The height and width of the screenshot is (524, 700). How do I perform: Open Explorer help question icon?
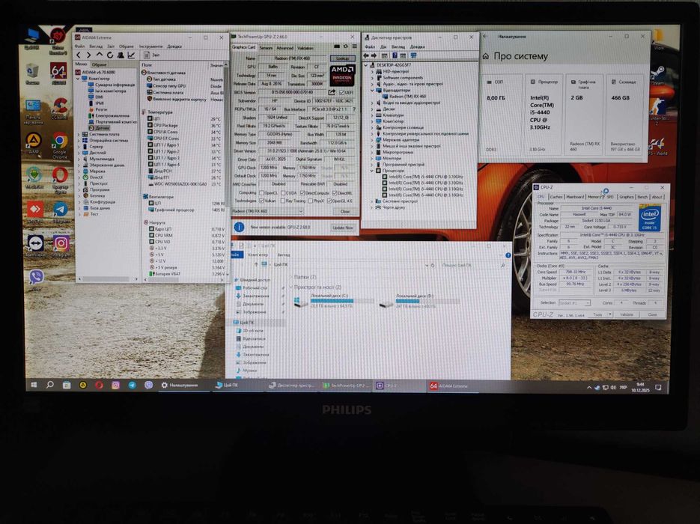pos(508,255)
